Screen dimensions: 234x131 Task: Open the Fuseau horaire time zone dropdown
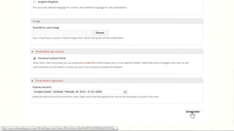[x=80, y=92]
